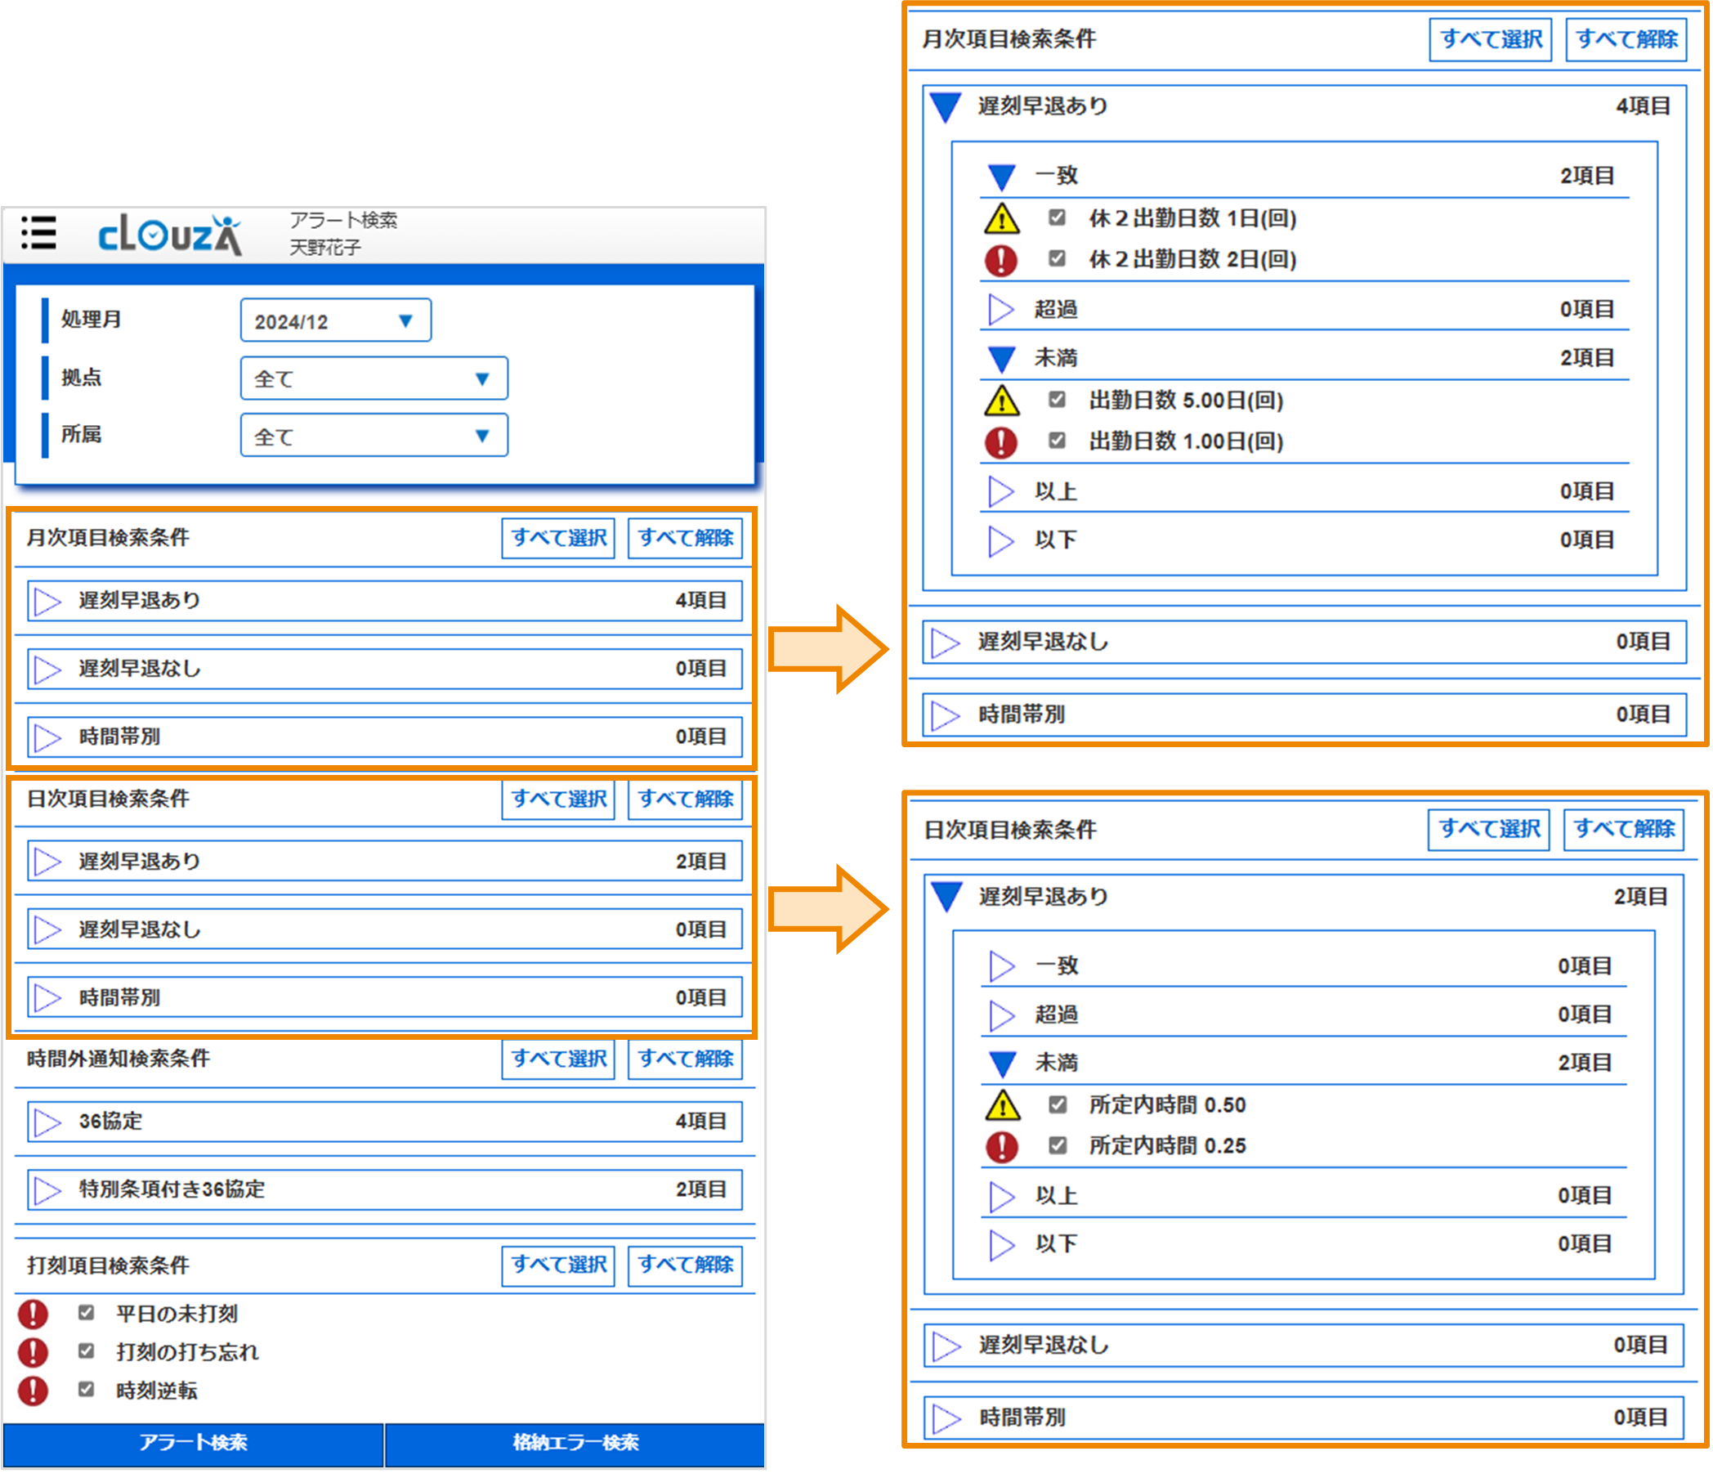Screen dimensions: 1713x1478
Task: Open the hamburger menu icon
Action: [38, 232]
